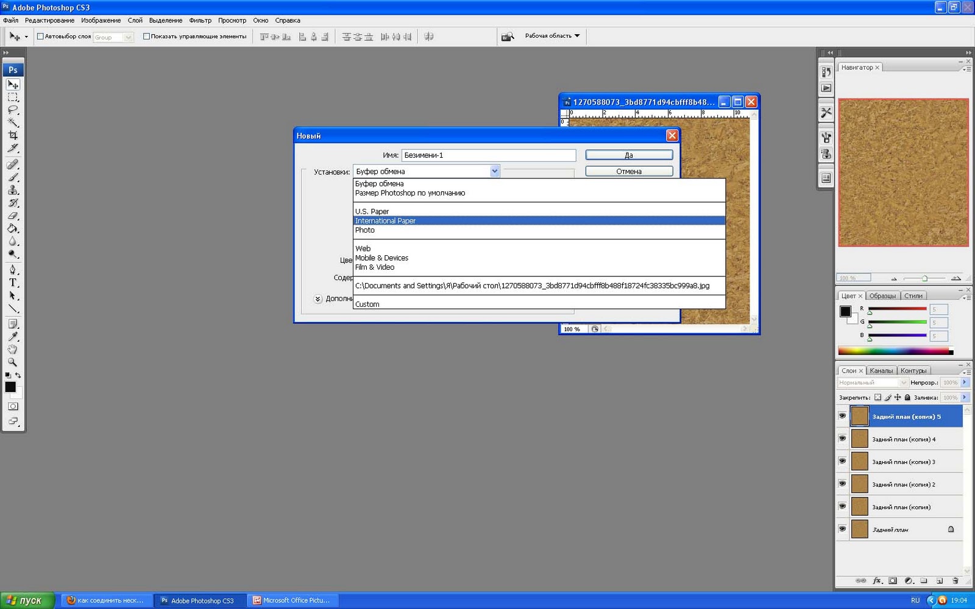Select the Zoom tool
Image resolution: width=975 pixels, height=609 pixels.
point(13,362)
